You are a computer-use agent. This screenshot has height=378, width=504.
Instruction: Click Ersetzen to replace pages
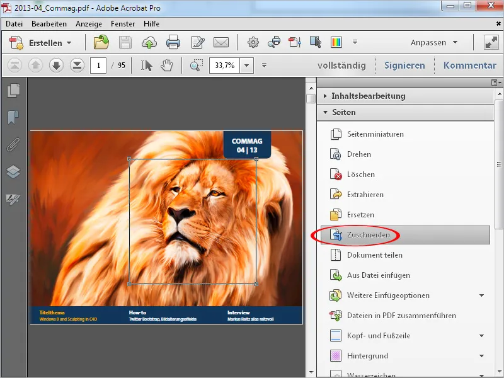coord(352,215)
